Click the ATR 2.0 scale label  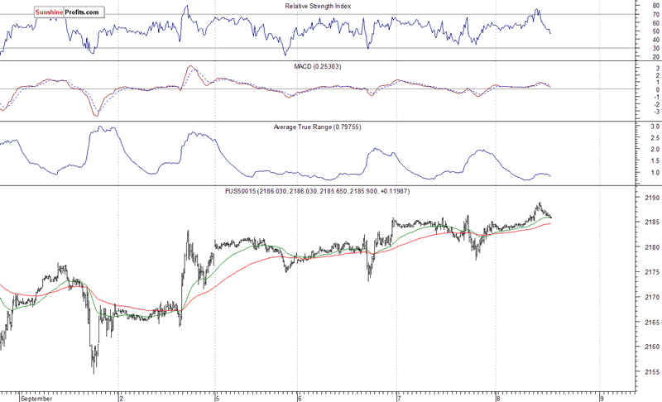click(655, 150)
